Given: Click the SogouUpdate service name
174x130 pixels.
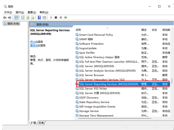Looking at the screenshot, I should tap(88, 48).
